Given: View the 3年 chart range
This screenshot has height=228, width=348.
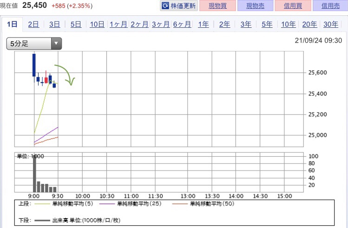Looking at the screenshot, I should (x=246, y=24).
